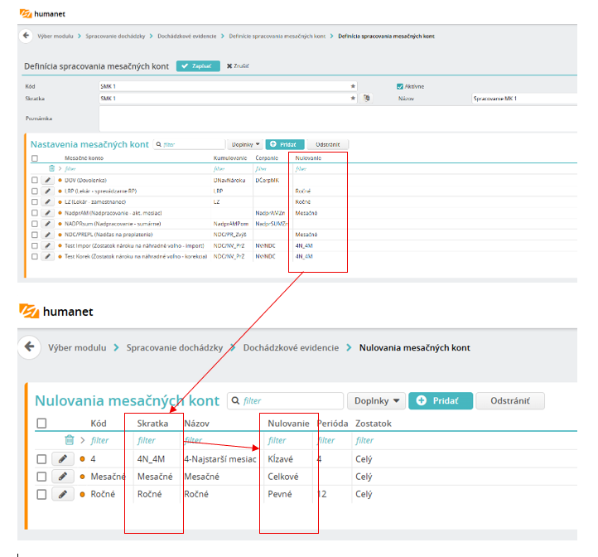The width and height of the screenshot is (598, 557).
Task: Sort by Čerpanie column header
Action: tap(267, 157)
